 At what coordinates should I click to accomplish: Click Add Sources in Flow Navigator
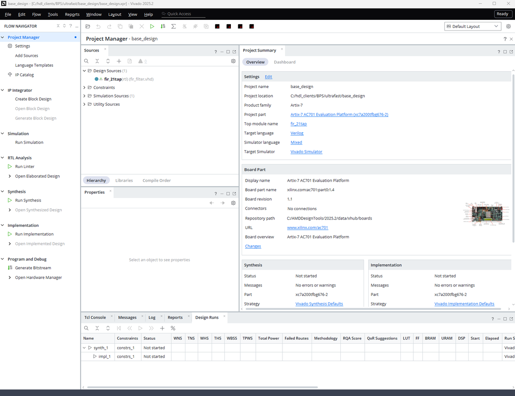tap(27, 55)
